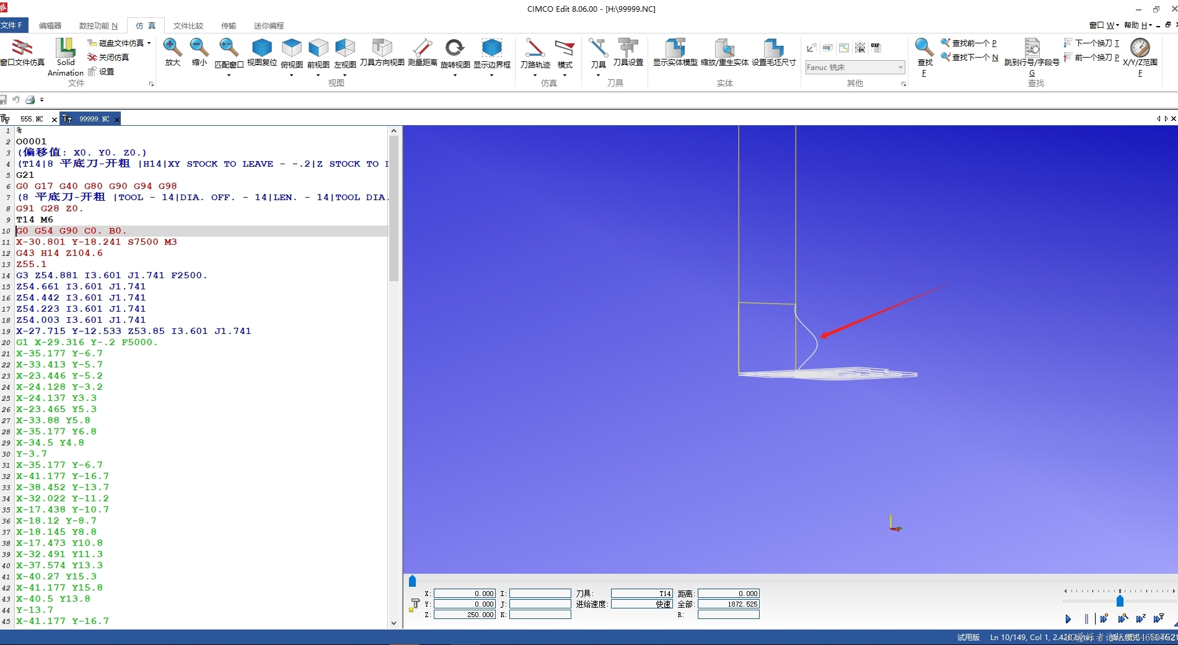Viewport: 1178px width, 645px height.
Task: Click the simulation speed slider handle
Action: click(1120, 601)
